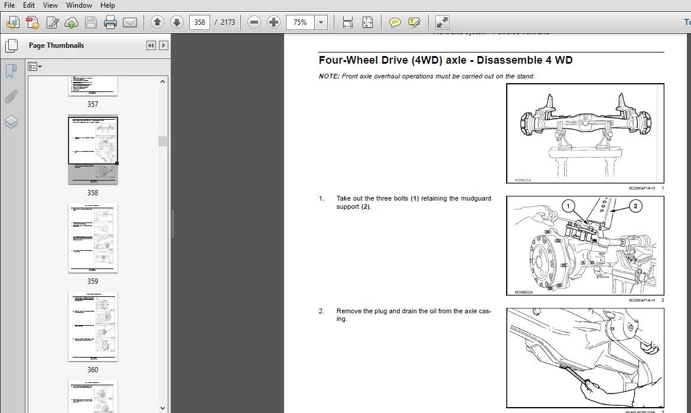Click the expand panel right arrow button
This screenshot has height=413, width=691.
(x=164, y=45)
